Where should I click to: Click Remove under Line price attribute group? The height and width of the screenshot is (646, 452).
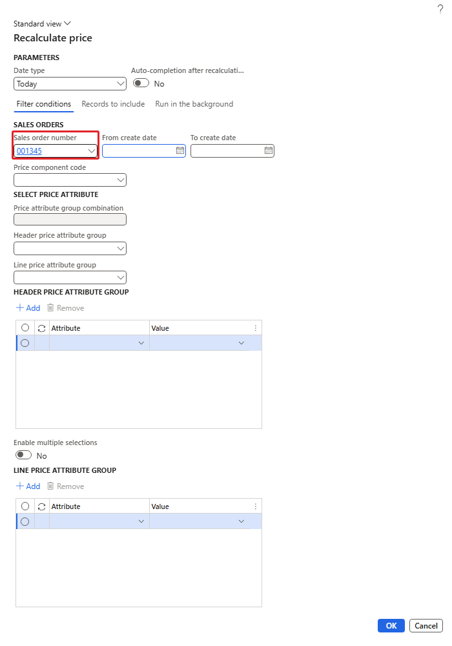66,486
